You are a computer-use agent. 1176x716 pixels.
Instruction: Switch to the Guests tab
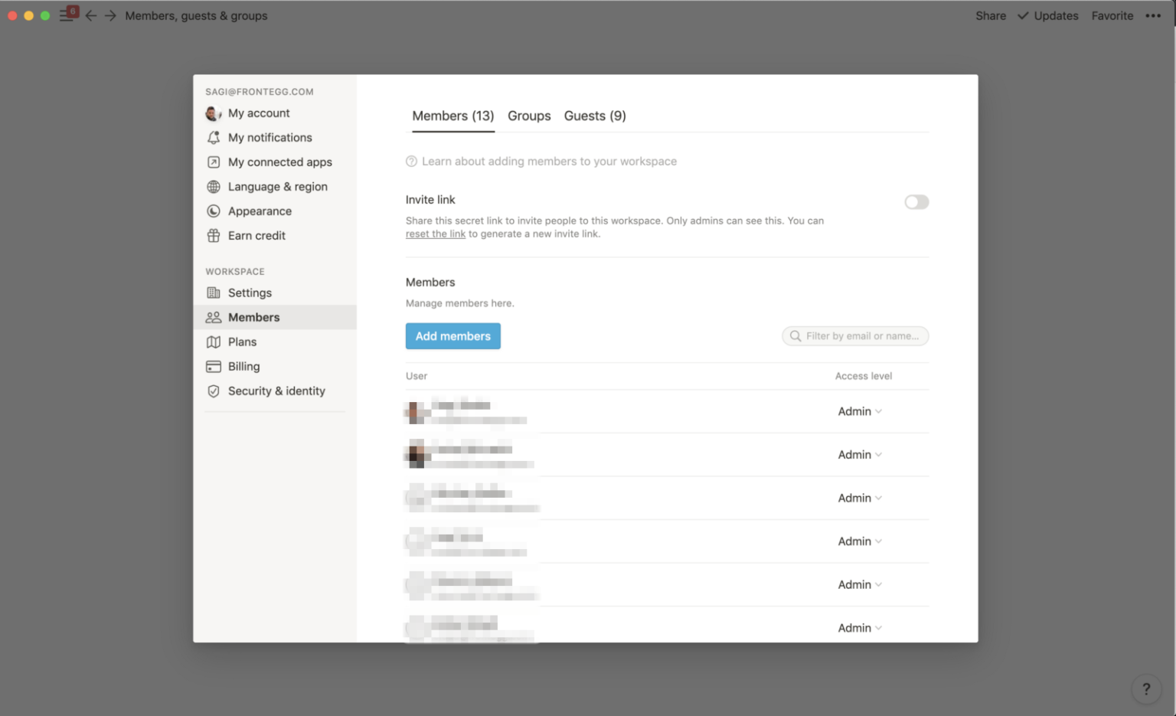point(595,116)
